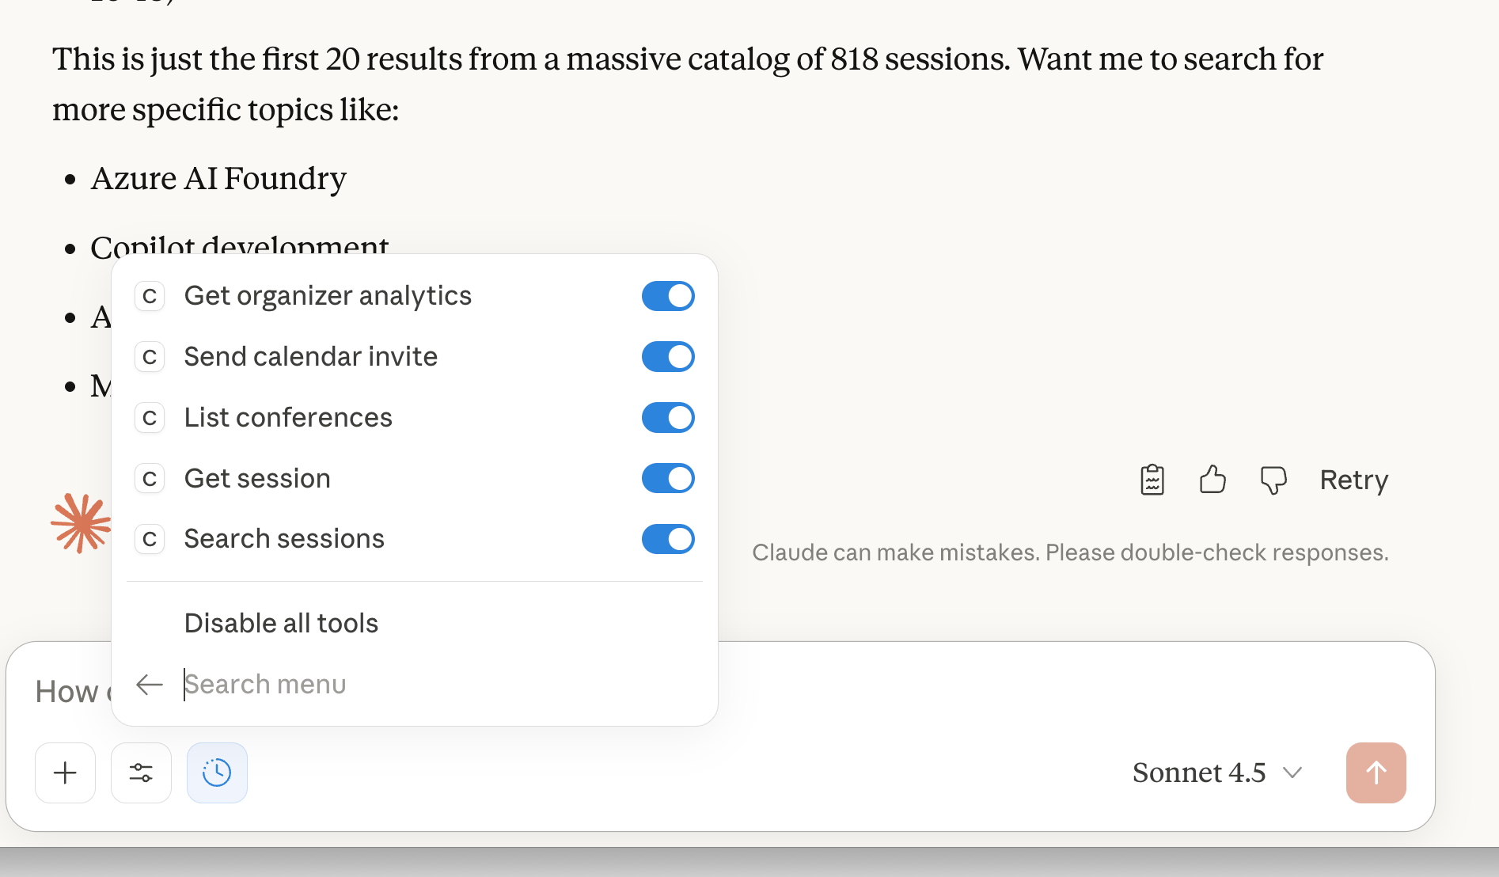Toggle off Get organizer analytics
Screen dimensions: 1499x877
667,296
